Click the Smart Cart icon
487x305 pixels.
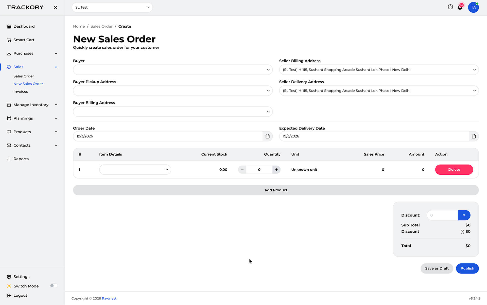[x=9, y=40]
